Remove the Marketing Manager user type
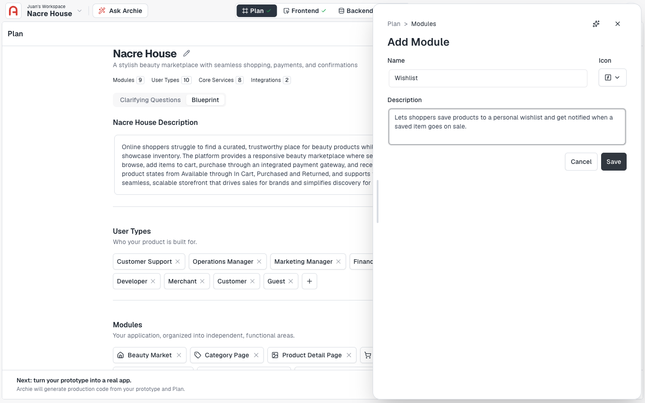 coord(339,262)
